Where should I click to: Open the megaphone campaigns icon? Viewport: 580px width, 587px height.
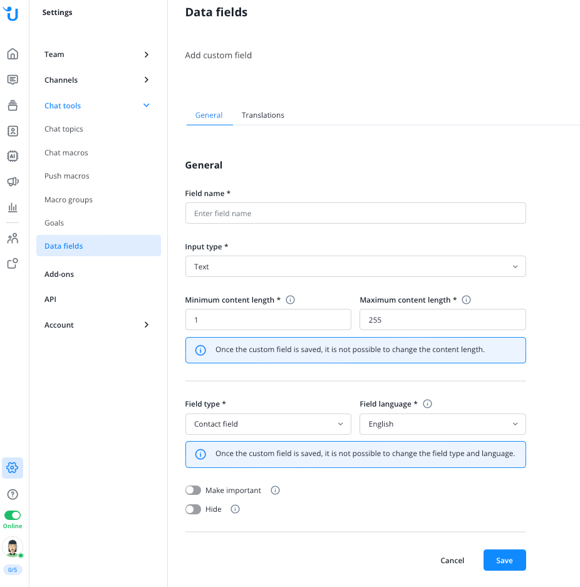click(13, 182)
